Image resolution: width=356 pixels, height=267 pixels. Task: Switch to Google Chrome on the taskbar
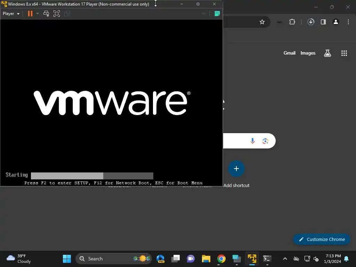click(221, 259)
